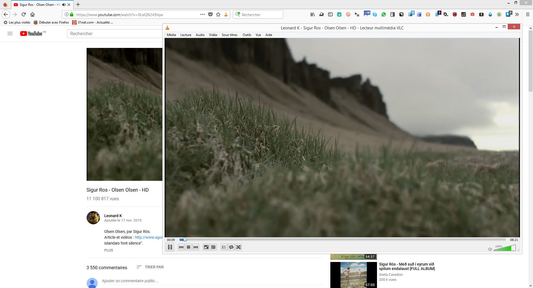Open Firefox library icon
The image size is (533, 288).
[x=313, y=14]
